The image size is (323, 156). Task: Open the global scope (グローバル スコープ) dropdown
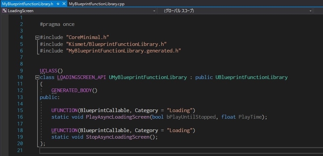310,11
